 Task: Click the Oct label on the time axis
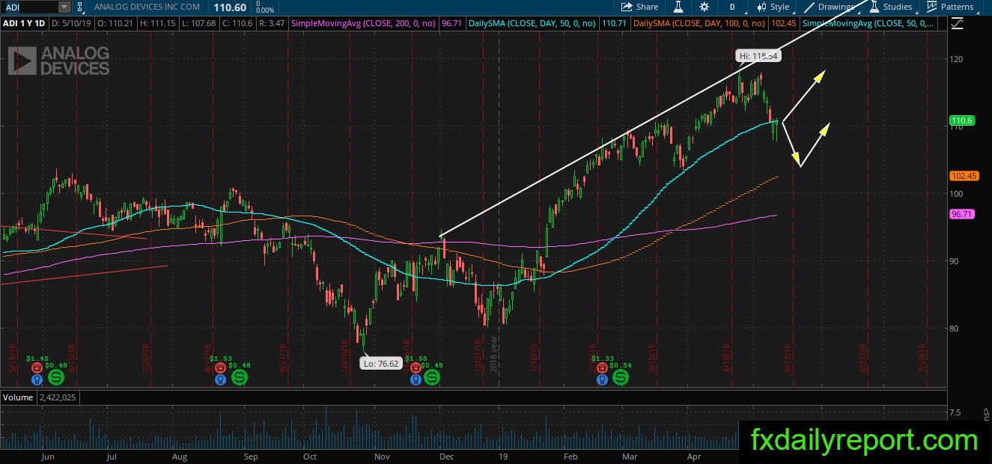310,456
